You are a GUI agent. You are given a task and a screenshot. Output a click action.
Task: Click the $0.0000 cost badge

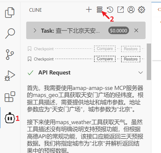(118, 30)
